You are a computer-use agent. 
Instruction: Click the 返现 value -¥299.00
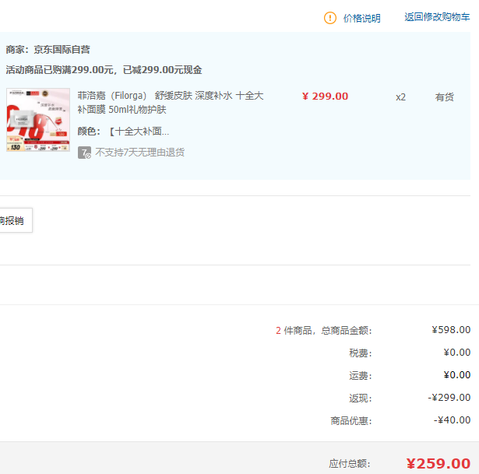tap(449, 398)
